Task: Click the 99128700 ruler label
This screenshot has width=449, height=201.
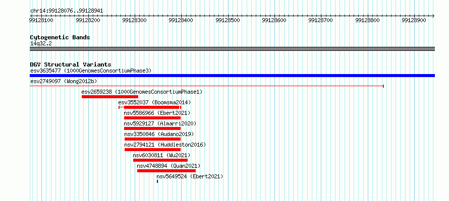Action: click(321, 20)
